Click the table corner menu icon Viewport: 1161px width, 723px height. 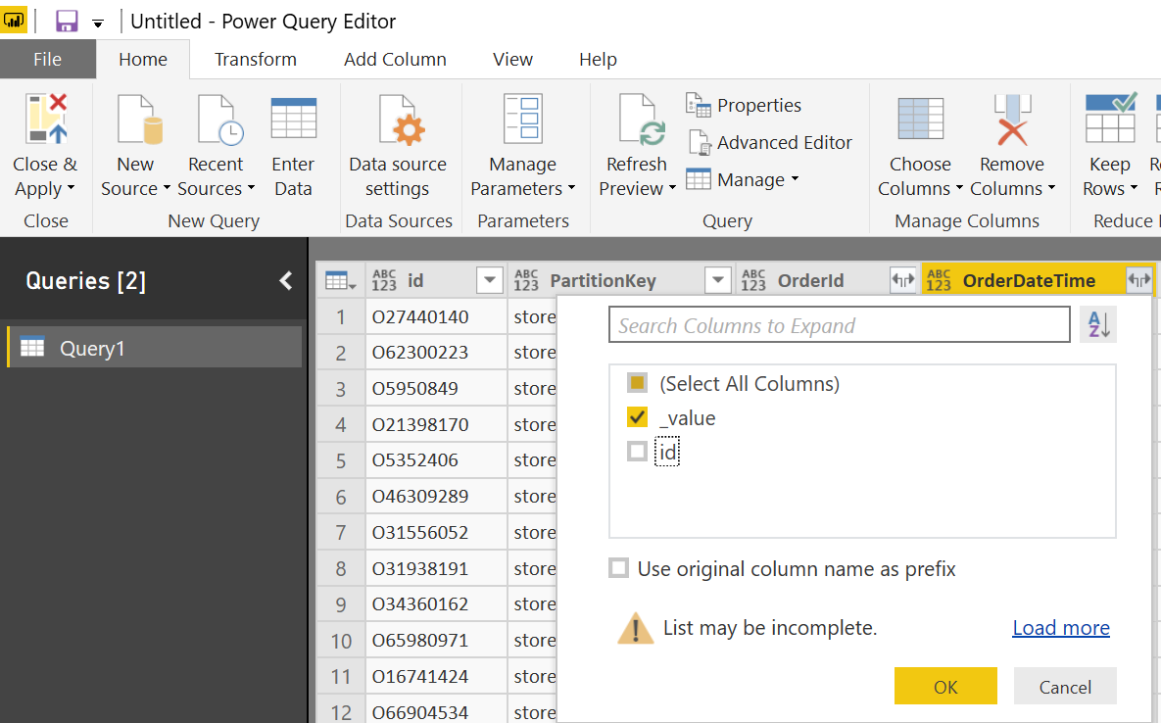point(341,281)
